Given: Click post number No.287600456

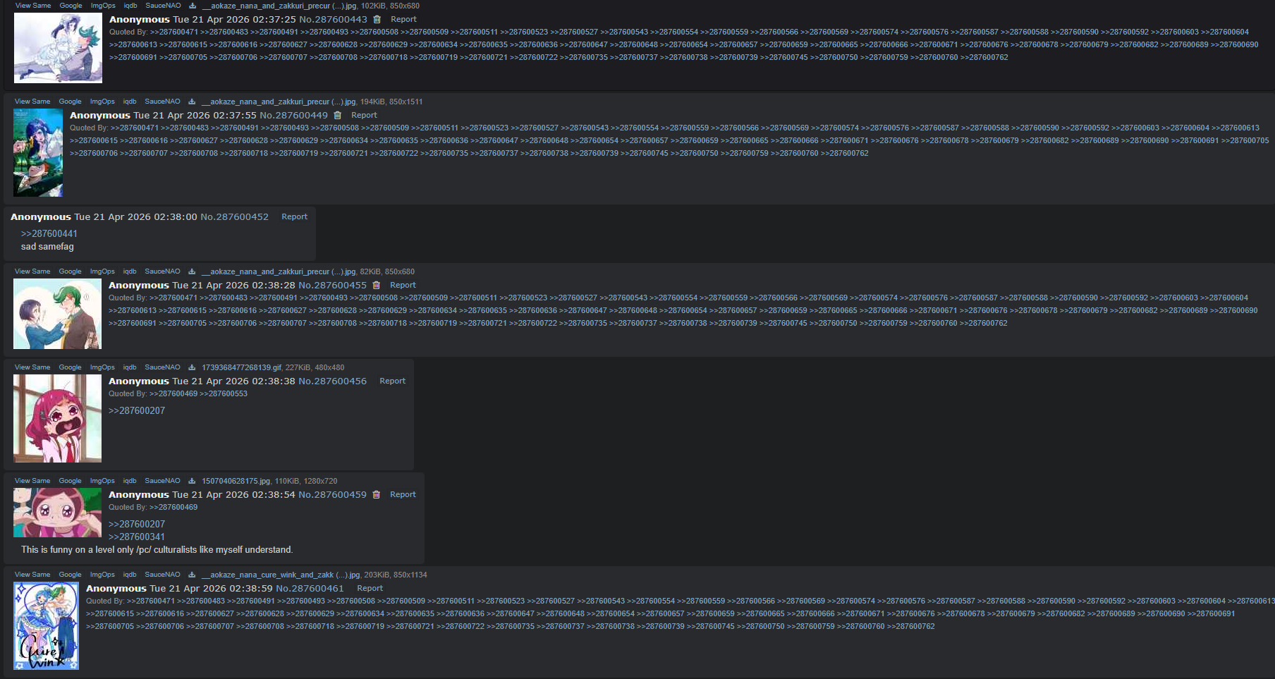Looking at the screenshot, I should pos(332,381).
